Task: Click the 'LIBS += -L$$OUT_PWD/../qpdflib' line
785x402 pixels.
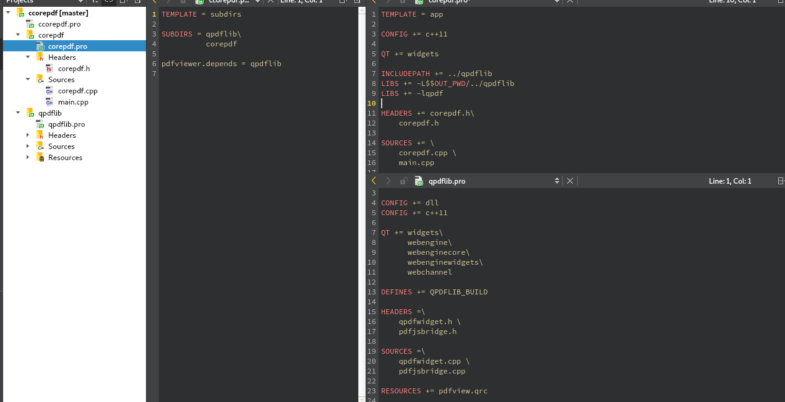Action: click(x=448, y=83)
